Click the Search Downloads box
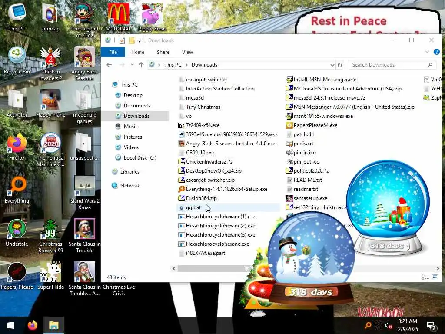This screenshot has height=334, width=445. pos(392,65)
